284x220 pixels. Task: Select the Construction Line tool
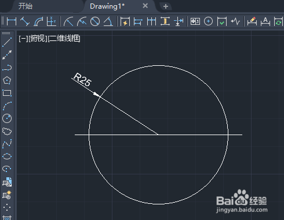tap(7, 55)
